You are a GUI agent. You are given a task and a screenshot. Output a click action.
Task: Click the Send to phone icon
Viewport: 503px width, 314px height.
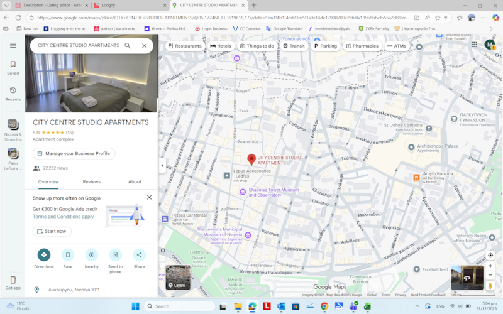pyautogui.click(x=115, y=255)
